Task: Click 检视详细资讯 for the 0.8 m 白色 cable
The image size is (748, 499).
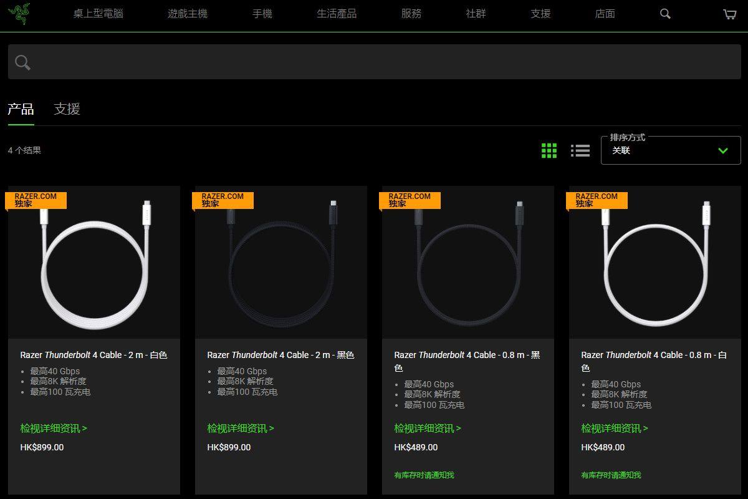Action: point(615,429)
